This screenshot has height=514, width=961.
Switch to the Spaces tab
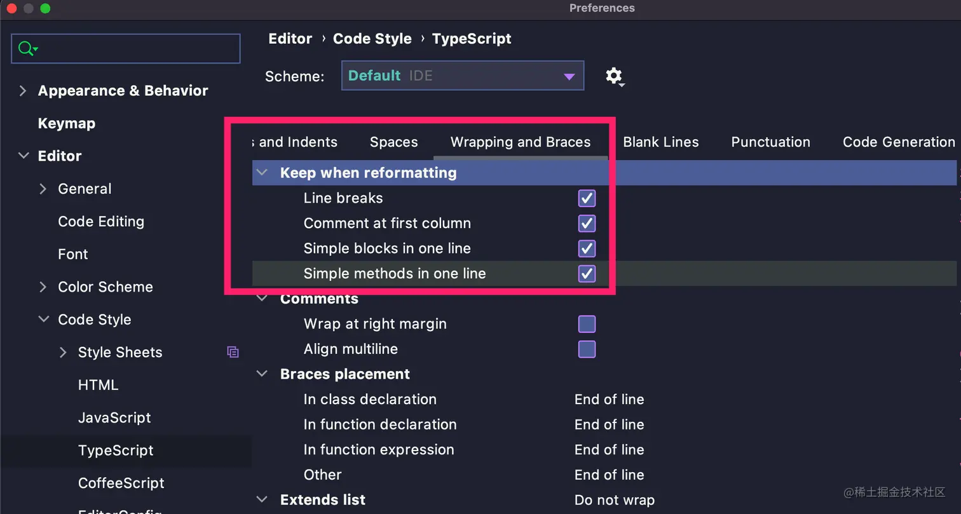(394, 142)
